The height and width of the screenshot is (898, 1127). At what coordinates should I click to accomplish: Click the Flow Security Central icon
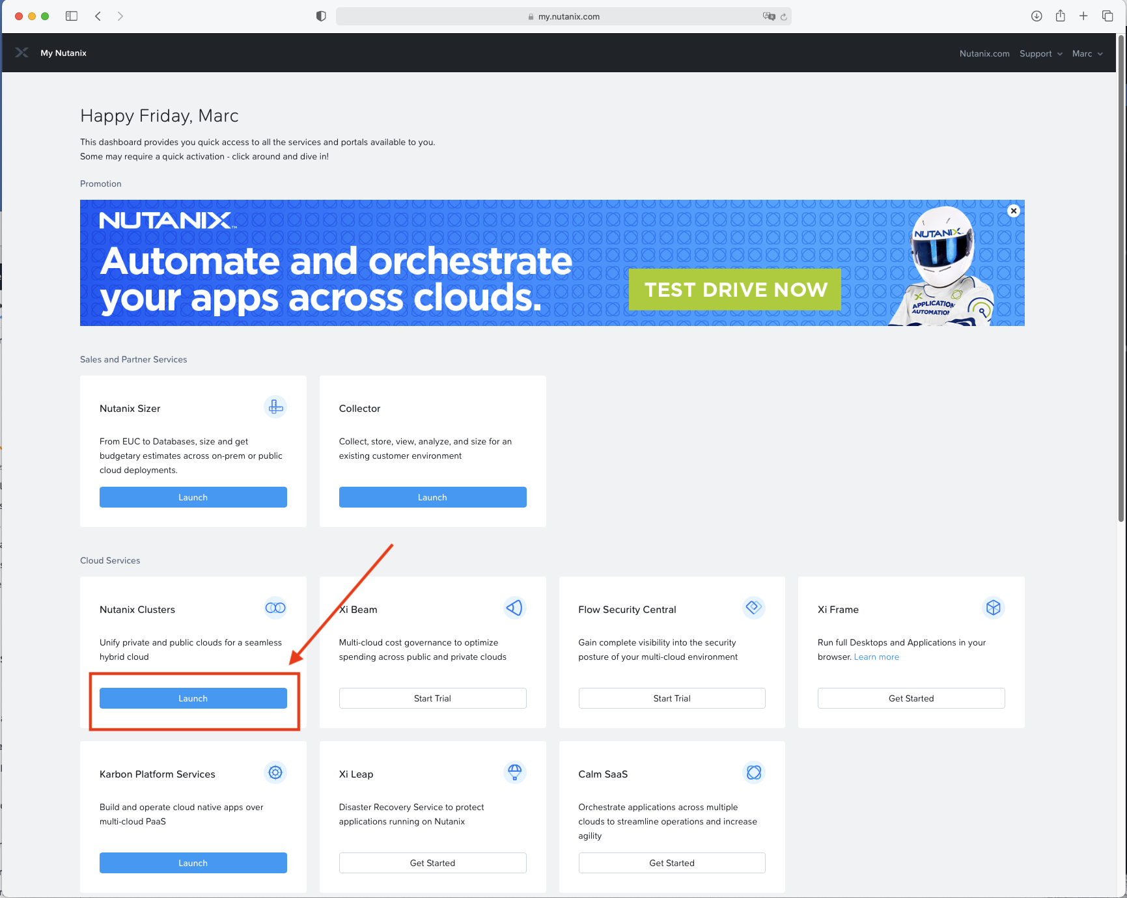point(754,608)
